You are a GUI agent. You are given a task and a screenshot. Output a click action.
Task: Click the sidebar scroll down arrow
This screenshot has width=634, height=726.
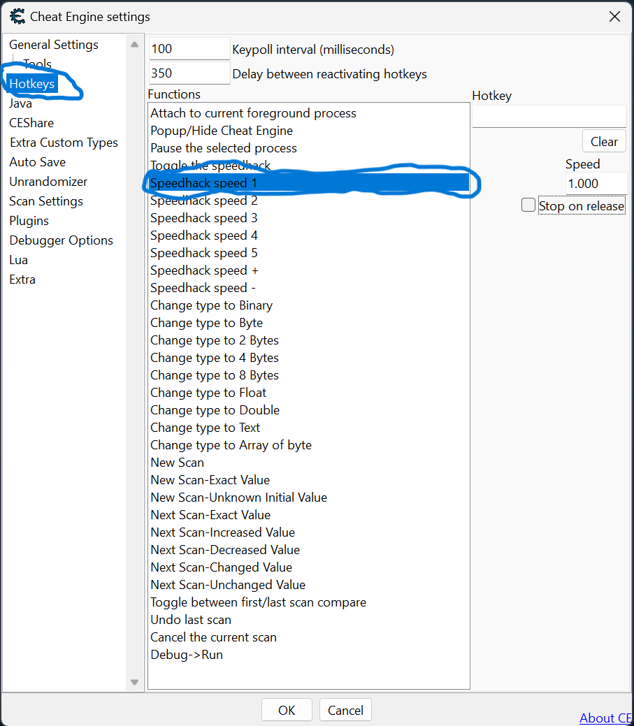[x=134, y=682]
